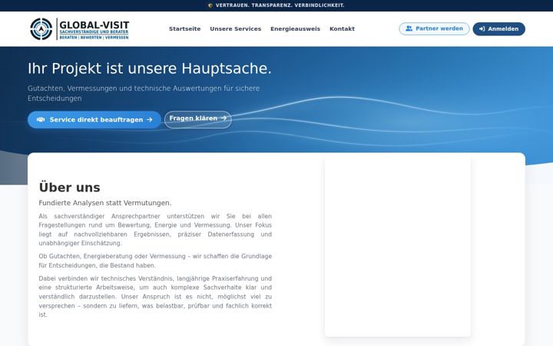Click the text Fundierte Analysen statt Vermutungen
Viewport: 553px width, 346px height.
[x=105, y=203]
